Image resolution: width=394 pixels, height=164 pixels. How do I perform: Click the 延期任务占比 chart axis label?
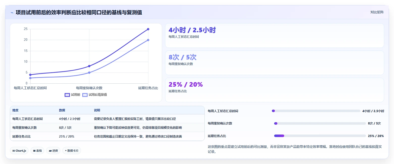(x=148, y=88)
